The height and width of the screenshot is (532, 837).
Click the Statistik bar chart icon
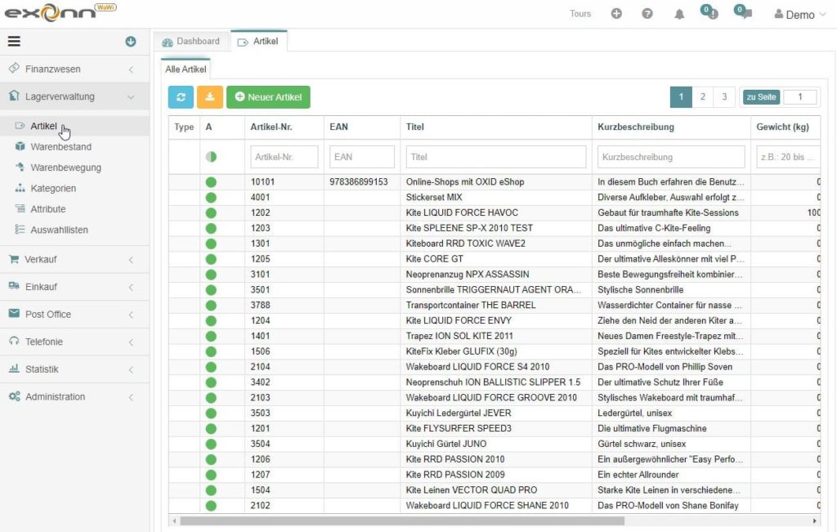tap(14, 369)
